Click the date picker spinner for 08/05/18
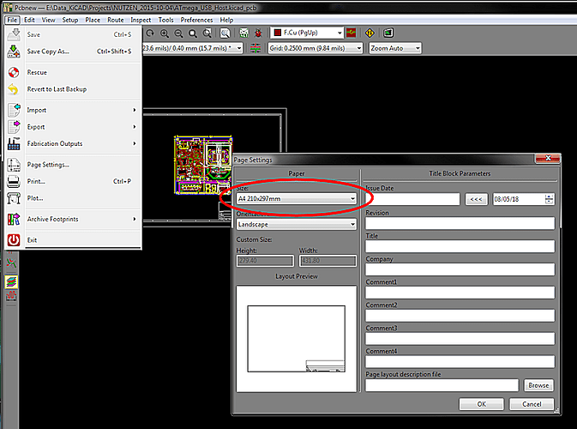Viewport: 577px width, 429px height. [x=549, y=199]
